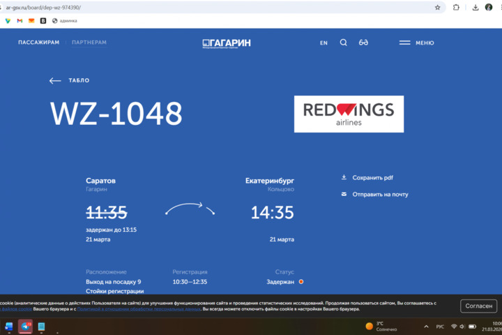Bookmark page with the star icon
This screenshot has width=502, height=335.
(x=438, y=8)
